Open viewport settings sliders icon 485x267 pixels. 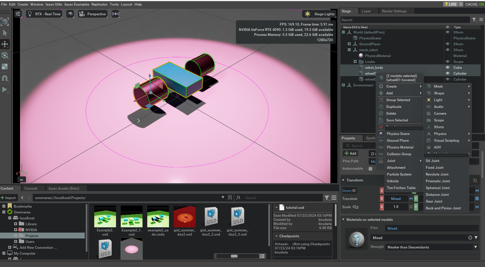point(18,14)
